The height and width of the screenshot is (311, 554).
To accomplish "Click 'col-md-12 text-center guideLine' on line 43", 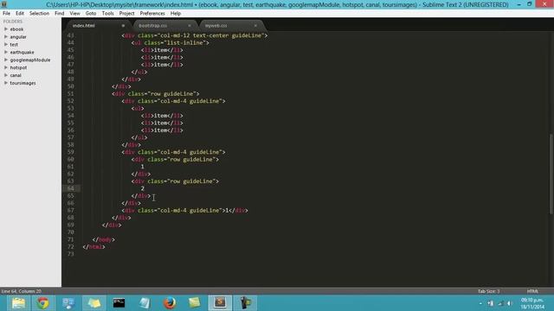I will coord(211,35).
